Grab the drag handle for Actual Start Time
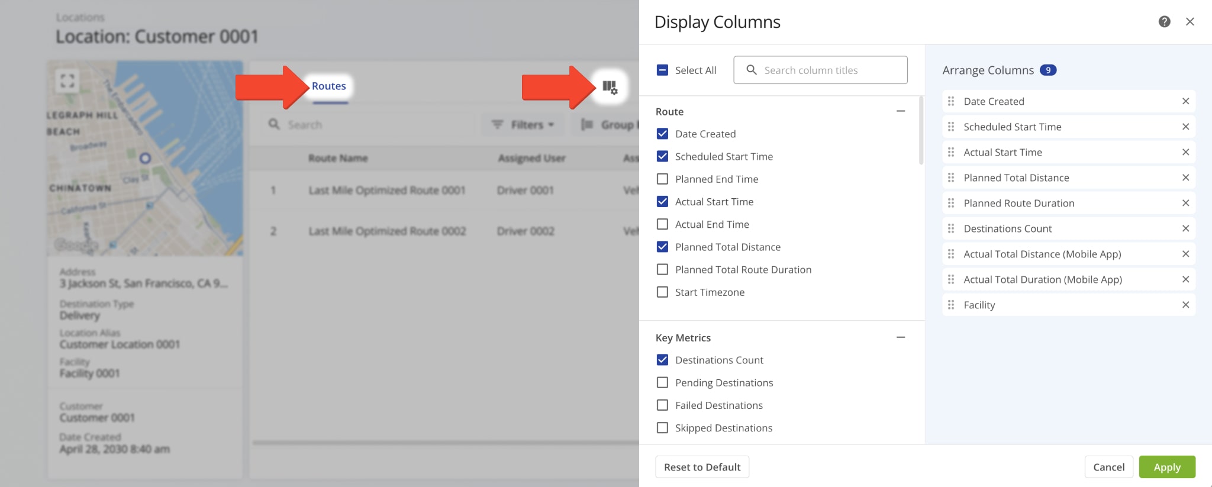Image resolution: width=1212 pixels, height=487 pixels. point(951,152)
